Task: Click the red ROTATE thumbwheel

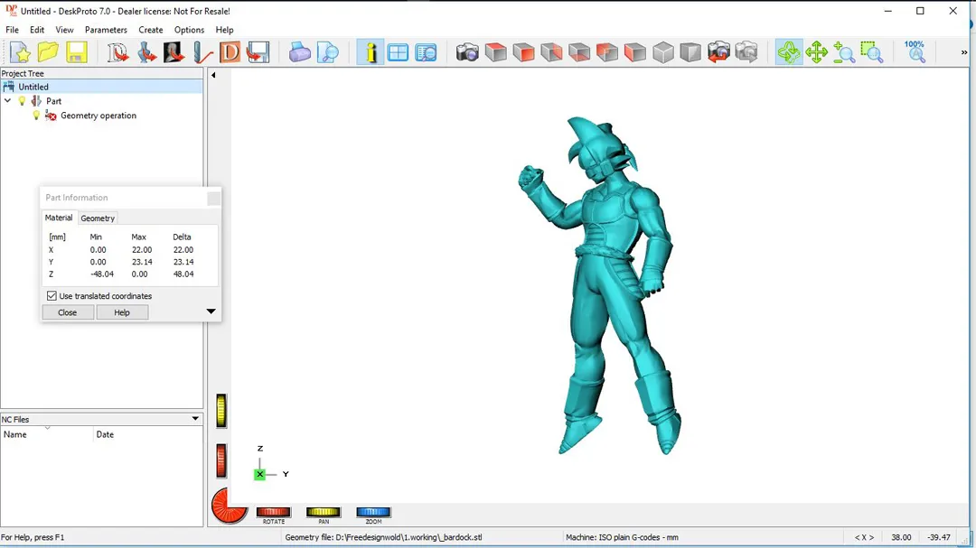Action: pos(273,512)
